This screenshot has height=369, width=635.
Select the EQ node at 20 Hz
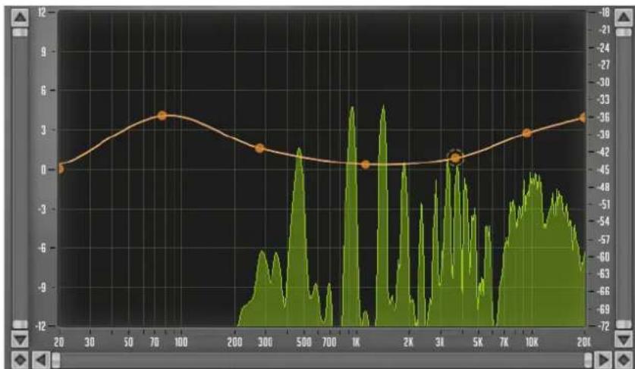pos(60,168)
